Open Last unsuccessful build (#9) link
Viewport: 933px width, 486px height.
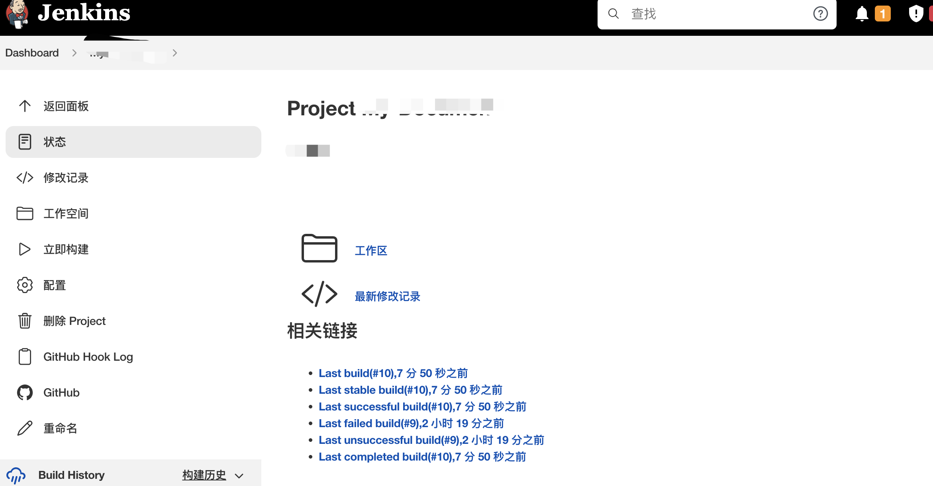point(431,440)
